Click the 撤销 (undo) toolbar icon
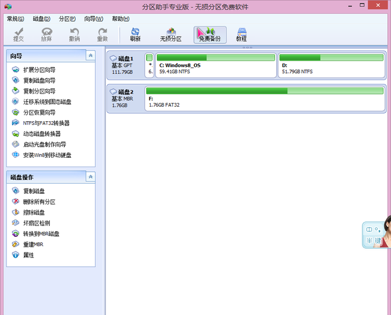The height and width of the screenshot is (315, 391). [x=74, y=34]
